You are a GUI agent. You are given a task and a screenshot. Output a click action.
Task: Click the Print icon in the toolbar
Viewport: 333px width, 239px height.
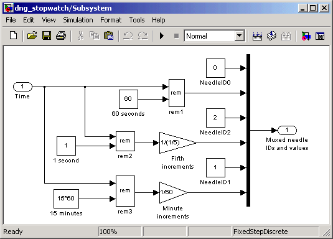click(61, 35)
